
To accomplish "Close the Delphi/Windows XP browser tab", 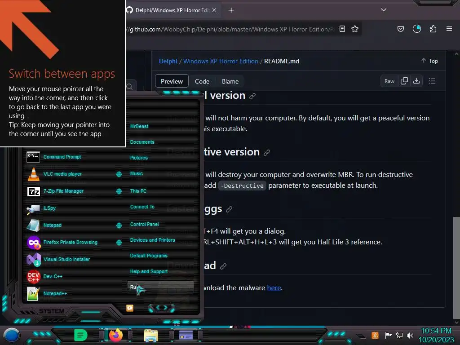I will [x=214, y=10].
